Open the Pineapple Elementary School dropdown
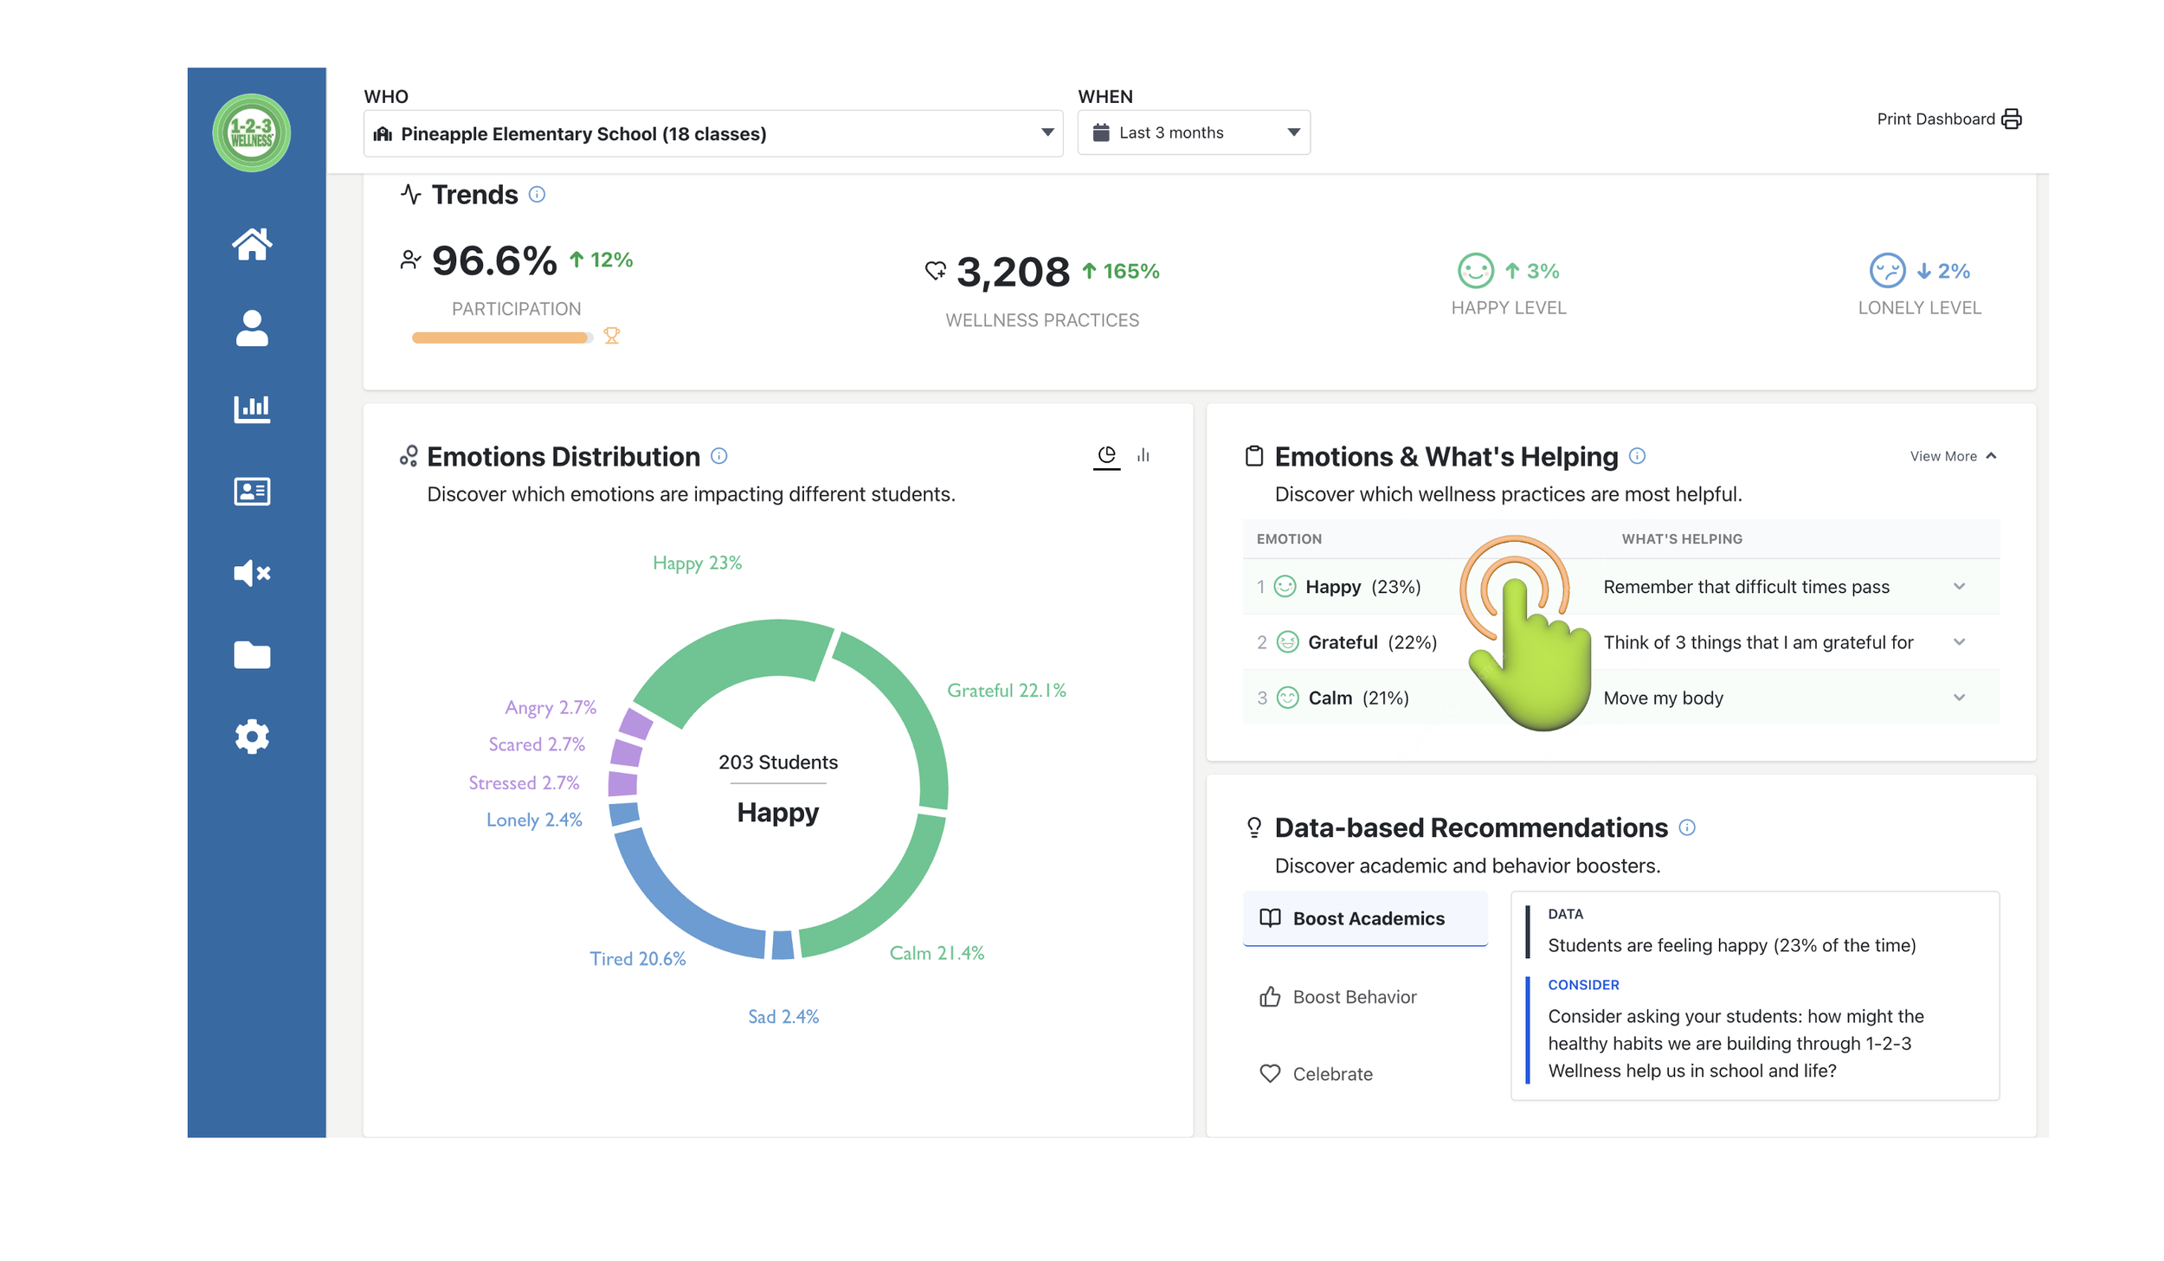This screenshot has height=1261, width=2164. (712, 133)
